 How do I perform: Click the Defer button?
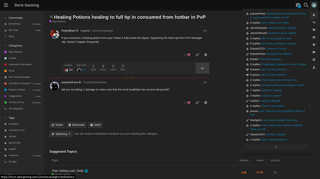96,125
